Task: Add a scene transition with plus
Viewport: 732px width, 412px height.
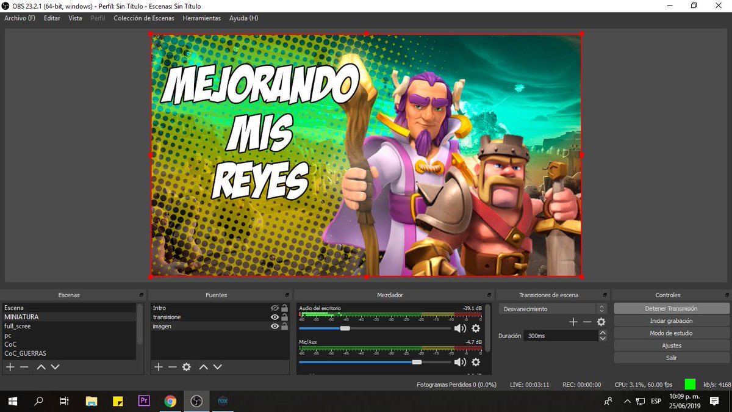Action: pyautogui.click(x=573, y=322)
